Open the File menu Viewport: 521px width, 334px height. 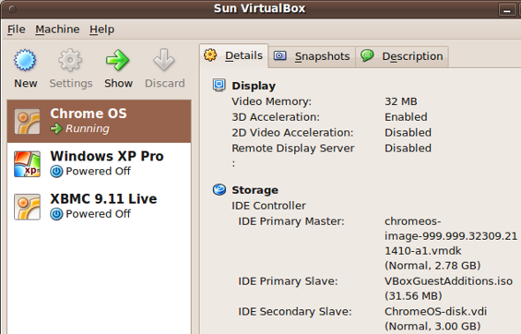click(16, 29)
